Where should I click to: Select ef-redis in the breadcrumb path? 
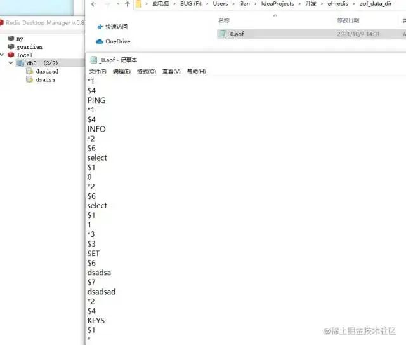(x=337, y=4)
